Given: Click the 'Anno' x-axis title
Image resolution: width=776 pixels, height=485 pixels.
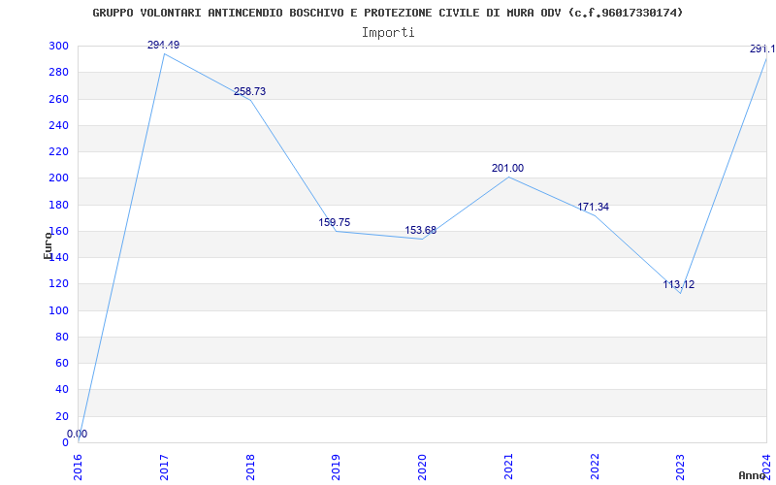Looking at the screenshot, I should (753, 475).
